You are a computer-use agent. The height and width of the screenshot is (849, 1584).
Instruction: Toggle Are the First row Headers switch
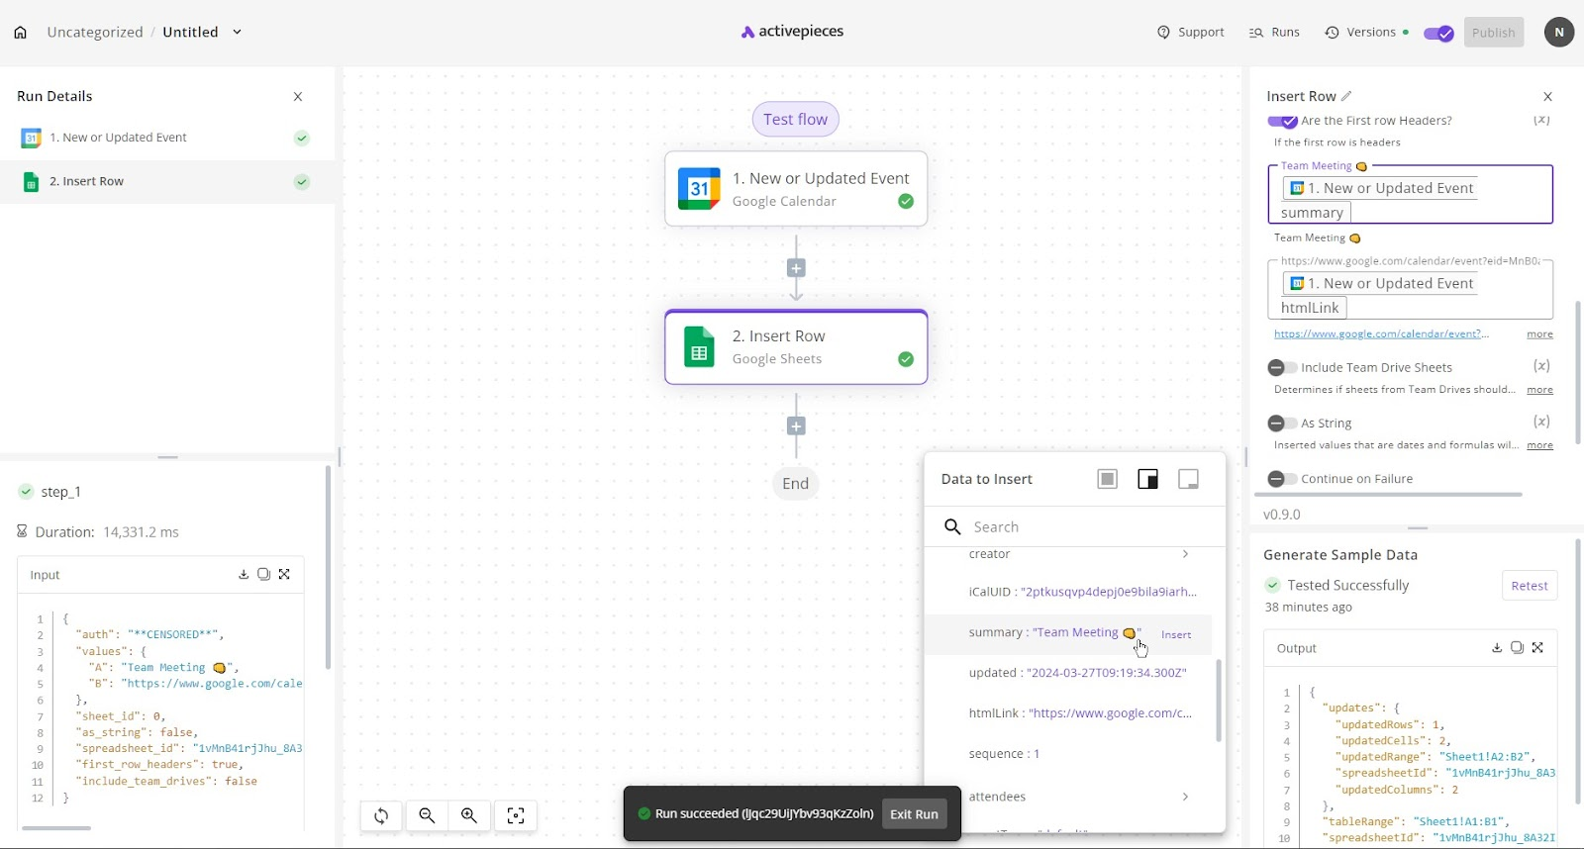coord(1282,121)
